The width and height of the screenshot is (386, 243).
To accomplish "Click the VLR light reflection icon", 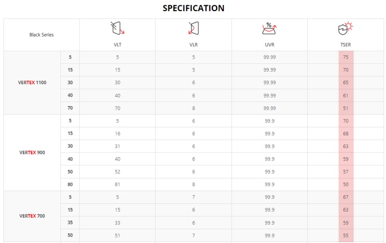I will [x=193, y=29].
